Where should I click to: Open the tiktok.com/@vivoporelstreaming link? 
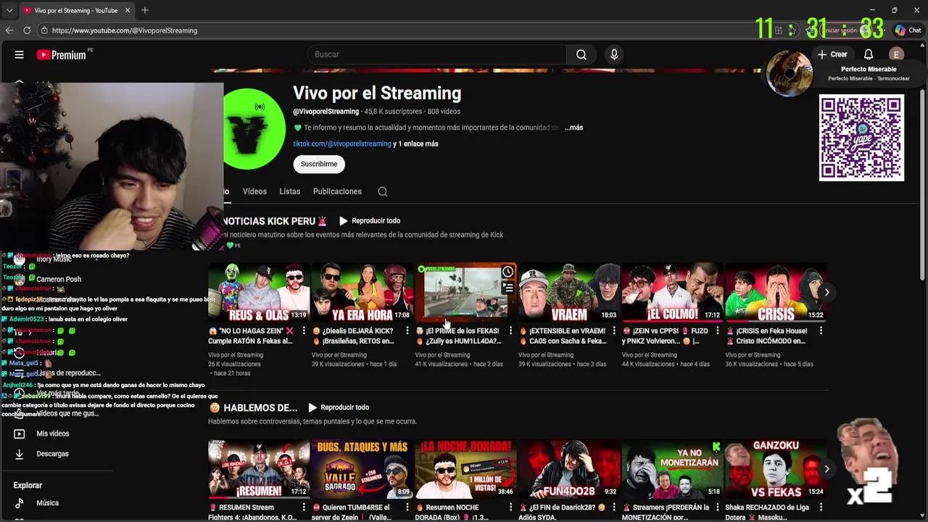point(342,144)
